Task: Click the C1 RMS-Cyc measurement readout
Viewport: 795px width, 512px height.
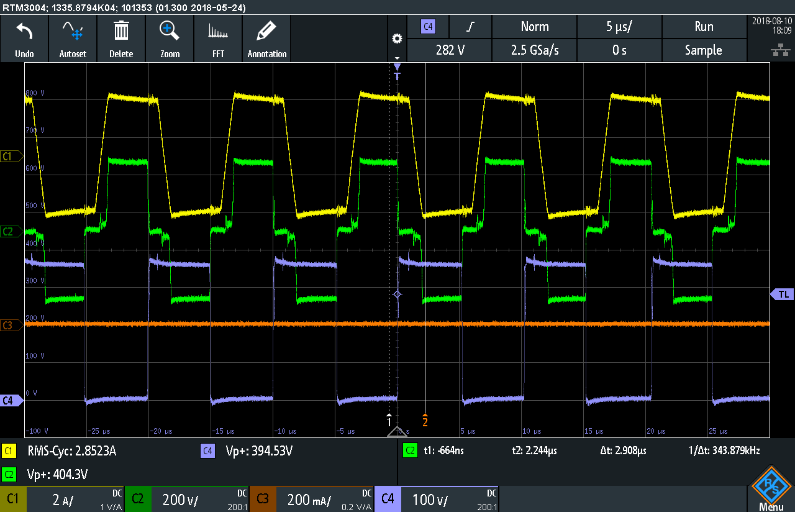Action: 71,451
